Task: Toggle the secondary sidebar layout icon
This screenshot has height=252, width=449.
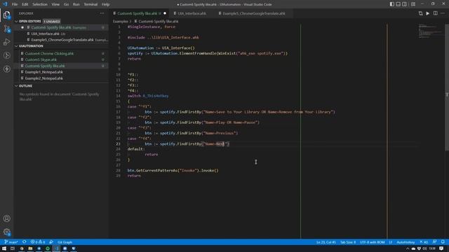Action: [x=404, y=4]
